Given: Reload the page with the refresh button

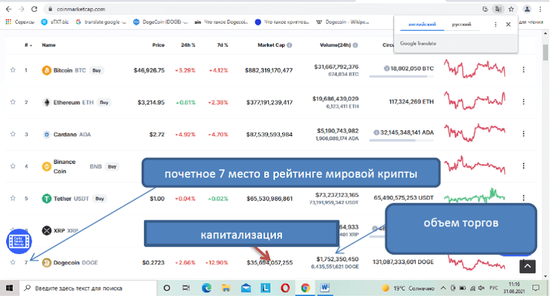Looking at the screenshot, I should (x=34, y=9).
